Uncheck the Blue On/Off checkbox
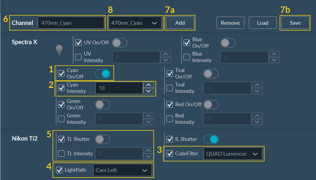This screenshot has width=316, height=180. 187,43
